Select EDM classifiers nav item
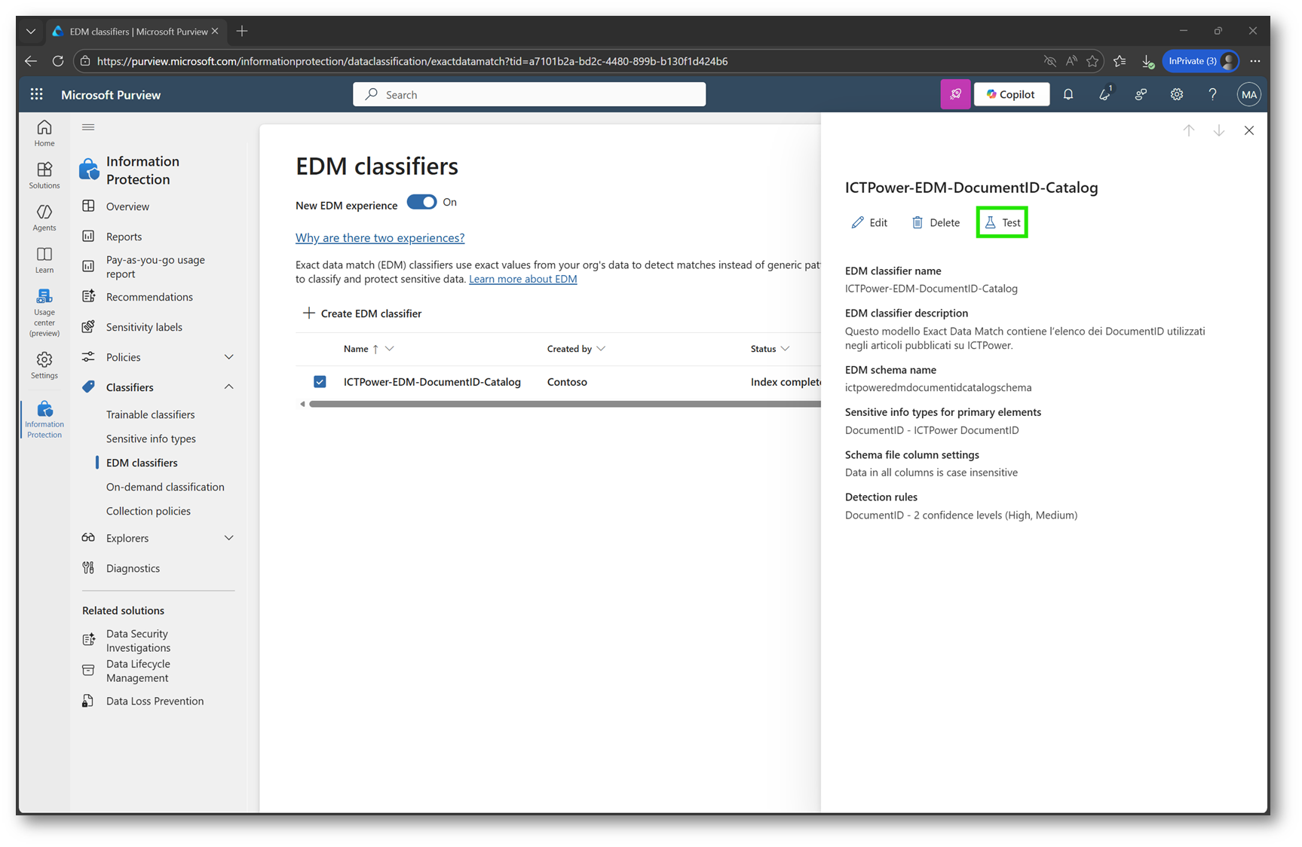 point(142,463)
